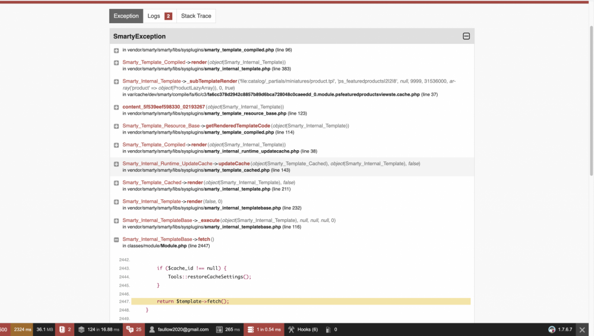Expand the Smarty_Internal_Template render (false, 0) entry

coord(116,202)
